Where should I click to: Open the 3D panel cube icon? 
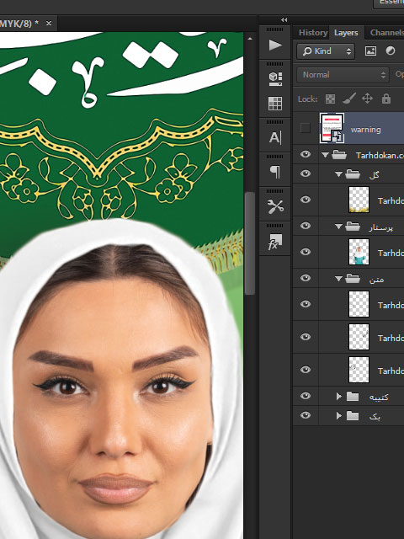point(275,79)
